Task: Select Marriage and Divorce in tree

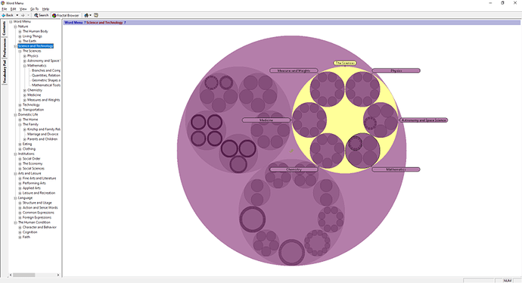Action: pyautogui.click(x=42, y=134)
